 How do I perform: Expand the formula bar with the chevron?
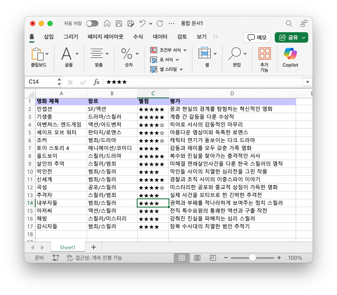coord(307,82)
